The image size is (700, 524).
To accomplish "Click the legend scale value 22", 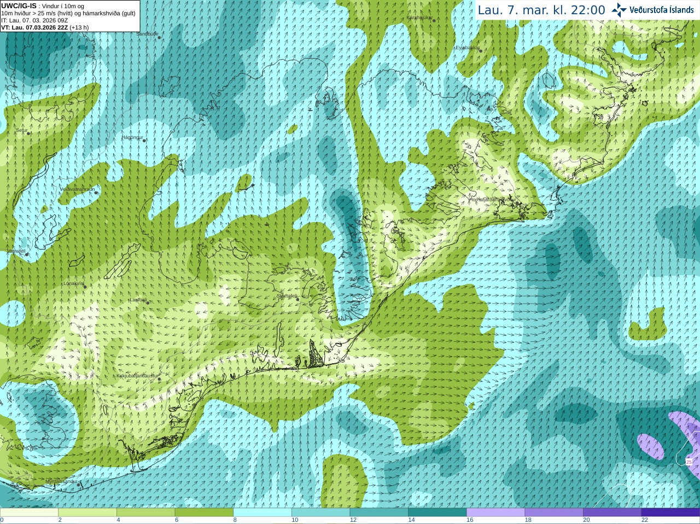I will pyautogui.click(x=645, y=520).
